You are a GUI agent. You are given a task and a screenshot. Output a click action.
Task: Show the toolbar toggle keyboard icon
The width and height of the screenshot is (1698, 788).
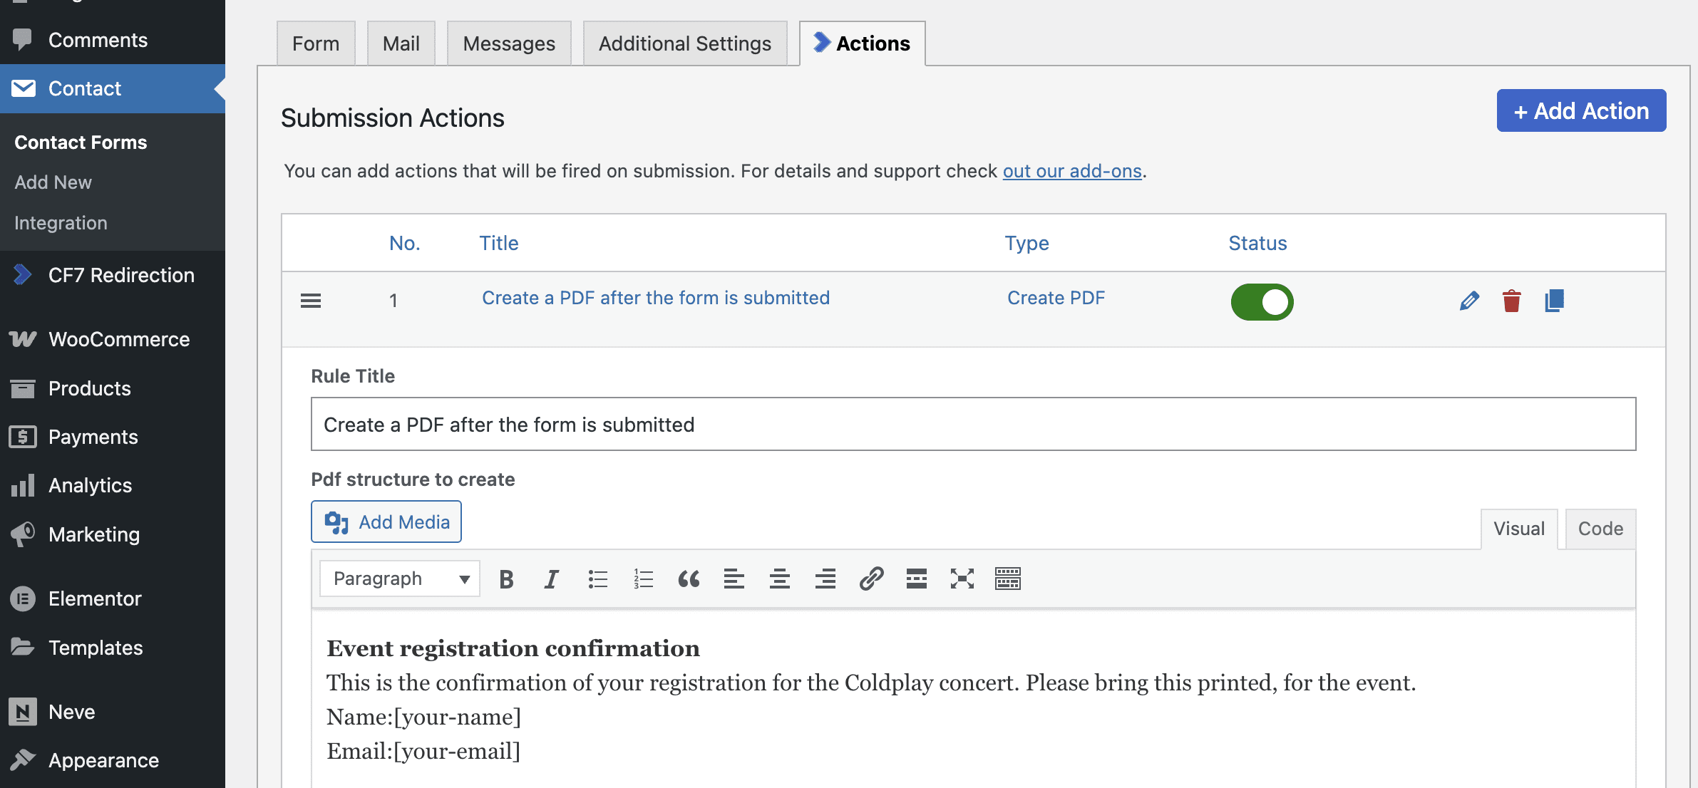point(1007,579)
